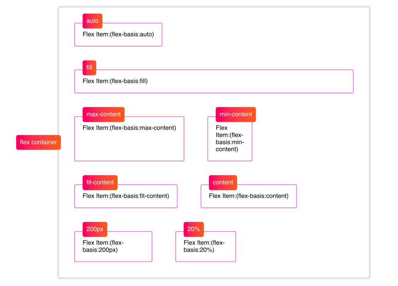398x286 pixels.
Task: Click the flex-basis:fit-content item text
Action: pos(126,196)
